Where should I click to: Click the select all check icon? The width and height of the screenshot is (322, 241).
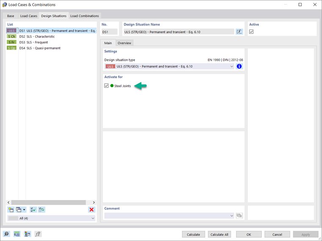[x=33, y=209]
